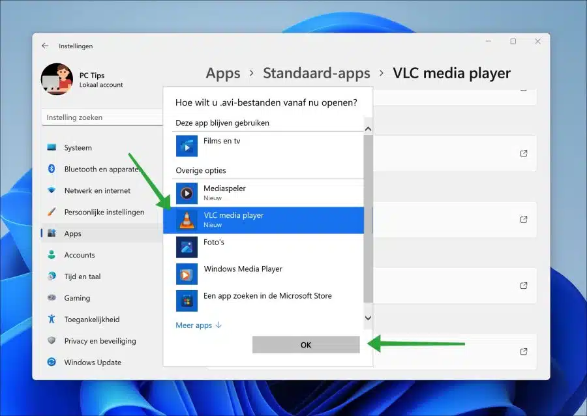
Task: Click the Systeem monitor icon
Action: [52, 147]
